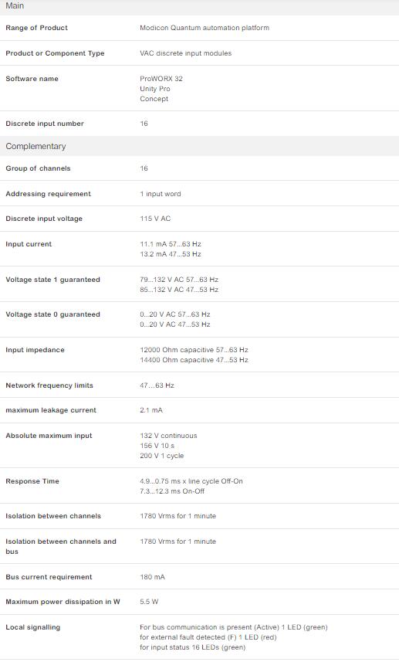Image resolution: width=399 pixels, height=662 pixels.
Task: Collapse the Complementary section header
Action: [199, 146]
